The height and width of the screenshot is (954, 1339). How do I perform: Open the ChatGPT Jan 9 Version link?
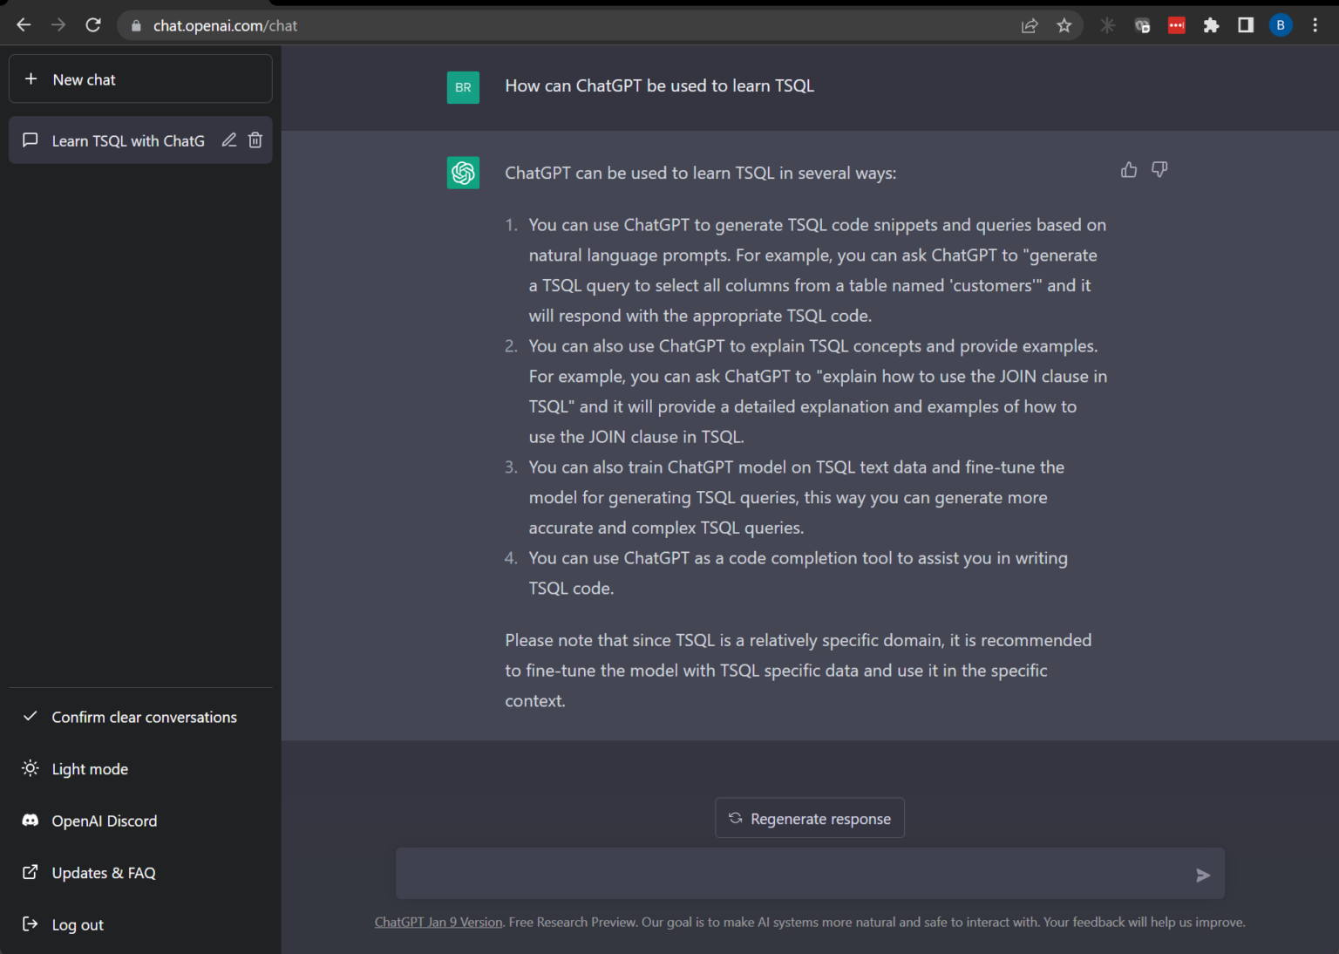click(438, 921)
